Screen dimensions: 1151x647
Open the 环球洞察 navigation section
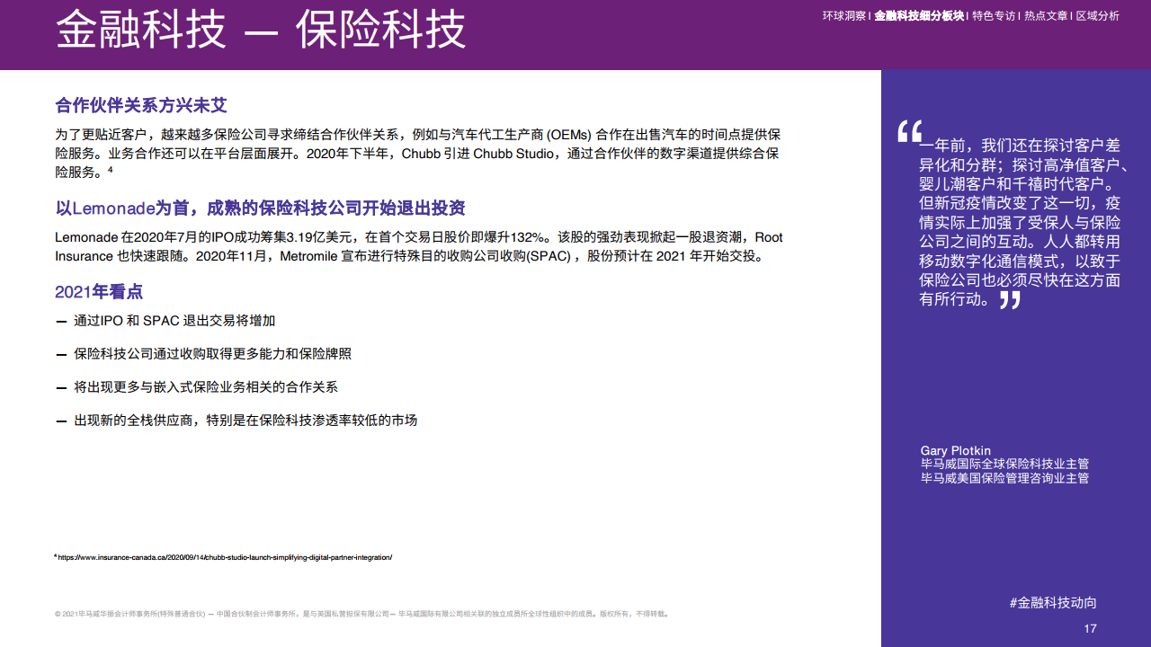tap(844, 15)
